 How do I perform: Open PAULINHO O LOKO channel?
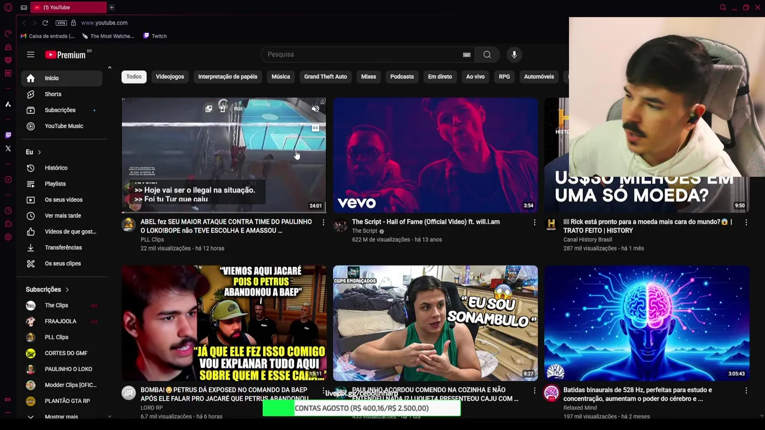[62, 369]
